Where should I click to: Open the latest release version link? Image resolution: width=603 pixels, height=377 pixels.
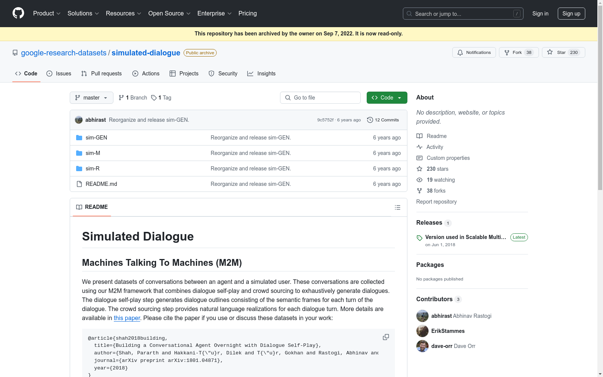[x=466, y=237]
